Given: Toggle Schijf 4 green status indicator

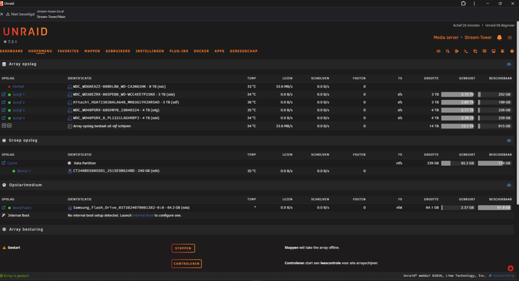Looking at the screenshot, I should [x=9, y=118].
